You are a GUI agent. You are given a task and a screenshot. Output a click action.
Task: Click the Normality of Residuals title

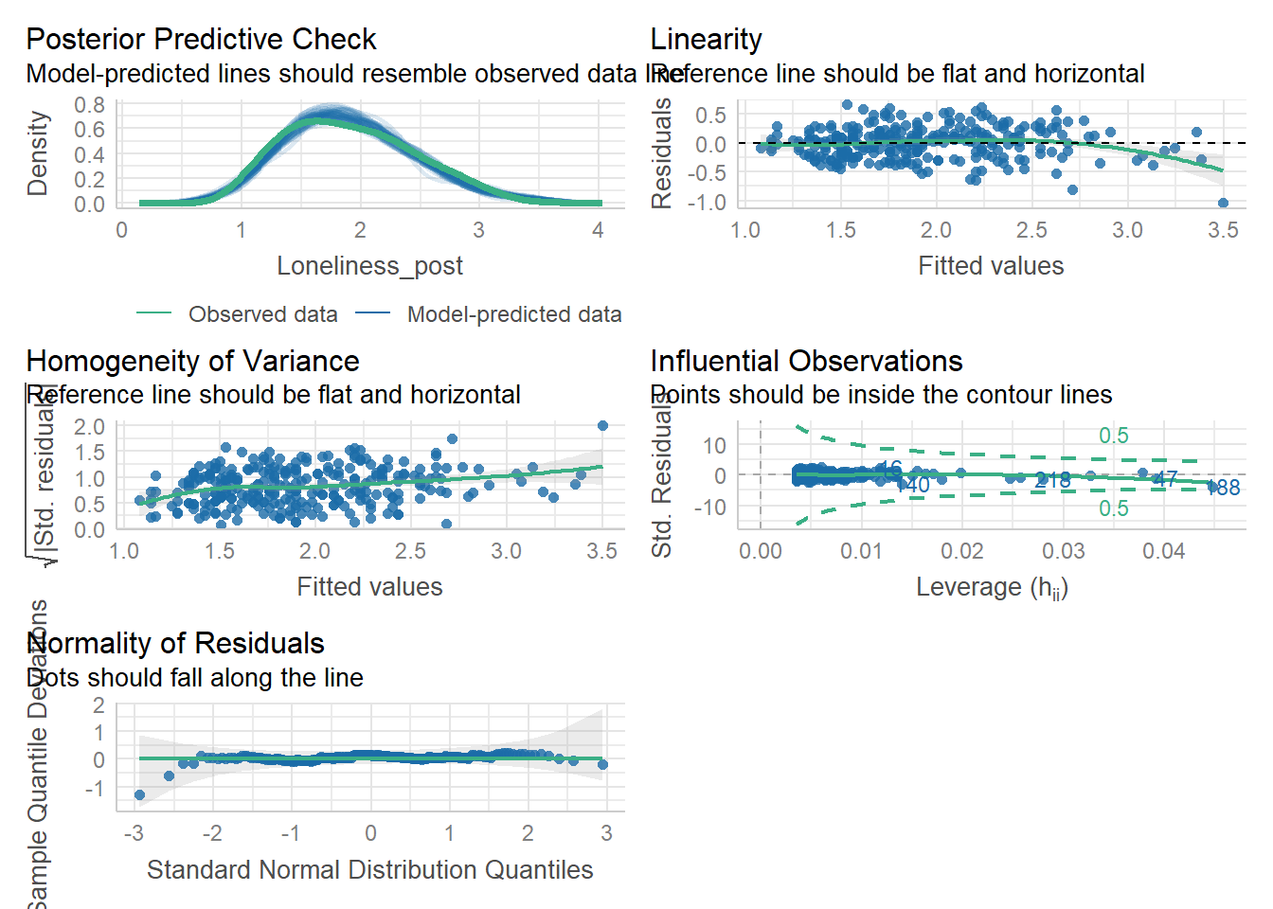(x=175, y=643)
